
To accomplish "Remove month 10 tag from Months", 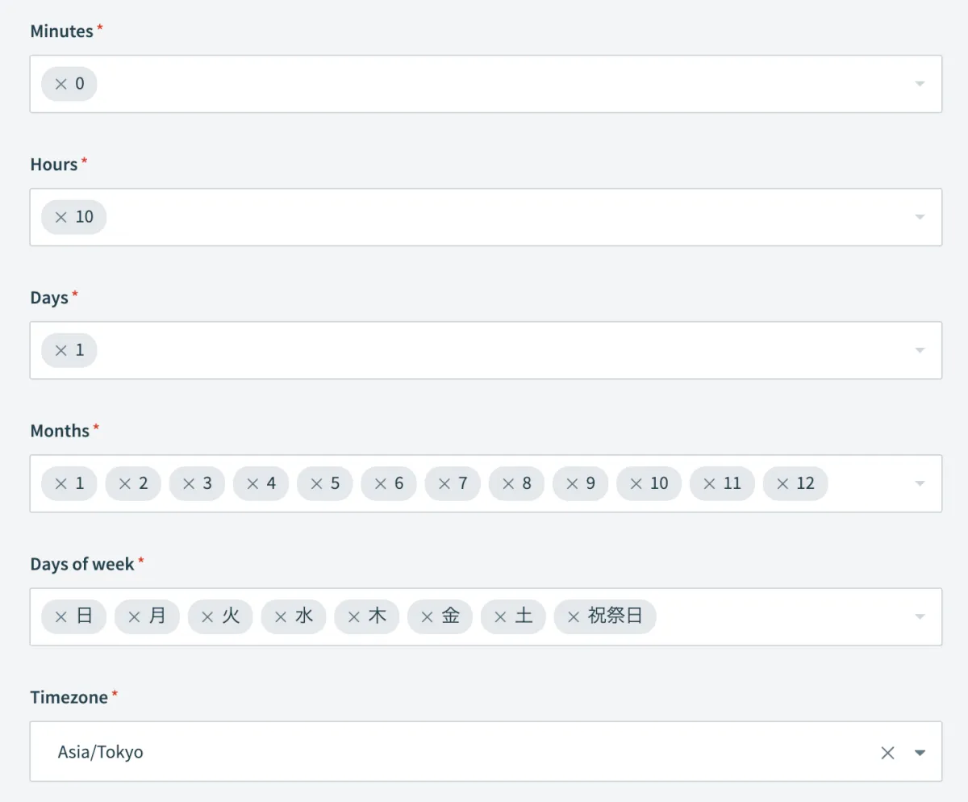I will (636, 483).
